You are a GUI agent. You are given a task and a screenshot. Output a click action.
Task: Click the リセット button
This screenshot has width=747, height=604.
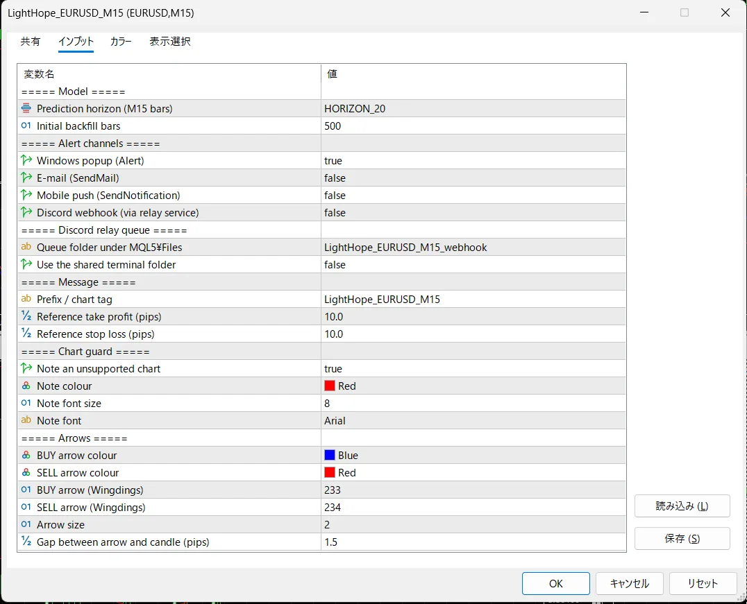click(x=703, y=583)
